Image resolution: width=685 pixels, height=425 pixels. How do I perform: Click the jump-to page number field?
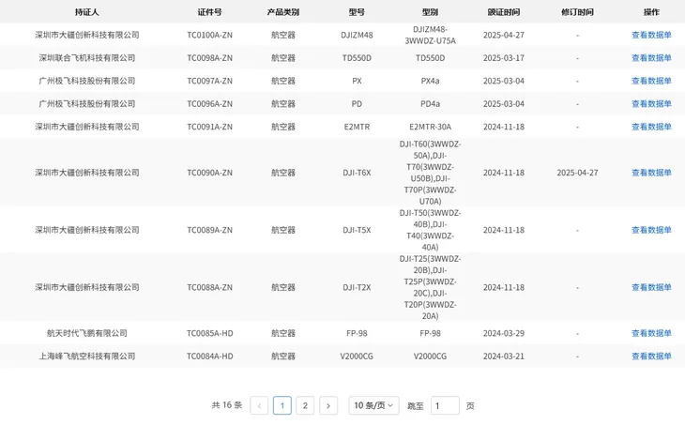click(445, 405)
